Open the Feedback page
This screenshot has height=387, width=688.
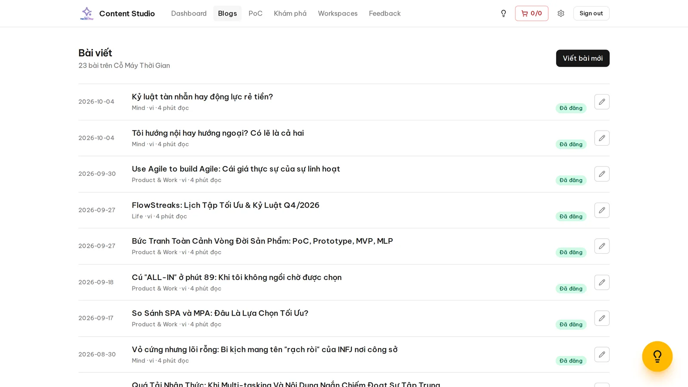[385, 13]
